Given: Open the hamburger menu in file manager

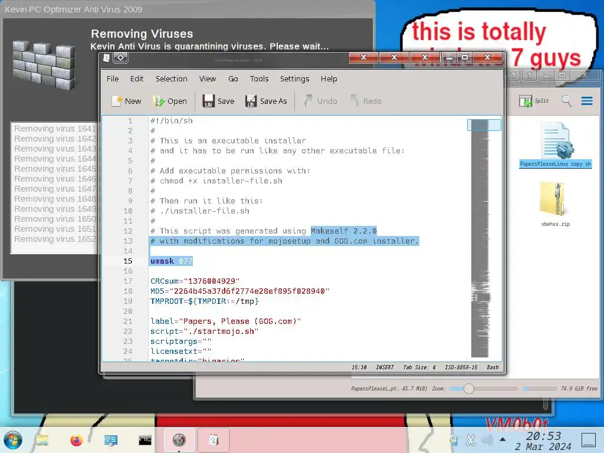Looking at the screenshot, I should [587, 101].
